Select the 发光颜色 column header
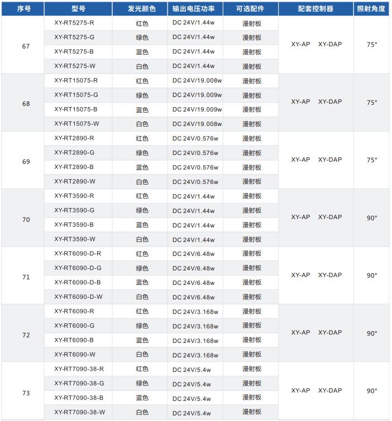This screenshot has height=421, width=392. pos(142,9)
